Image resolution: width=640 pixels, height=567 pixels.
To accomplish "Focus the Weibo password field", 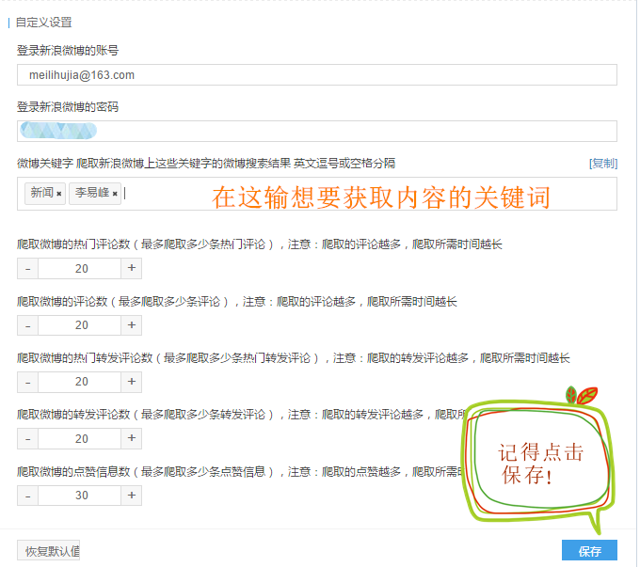I will pos(316,131).
